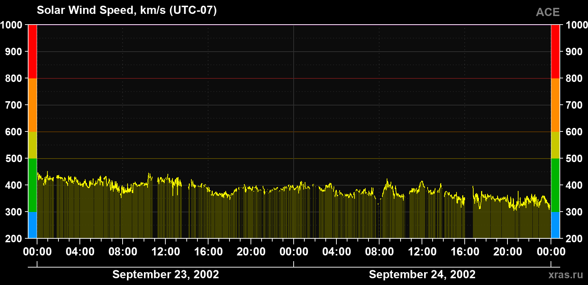Viewport: 588px width, 285px height.
Task: Open the xras.ru site credit
Action: [x=566, y=275]
